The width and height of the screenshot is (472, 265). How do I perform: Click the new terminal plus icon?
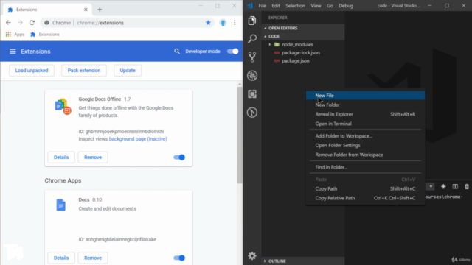[x=443, y=186]
